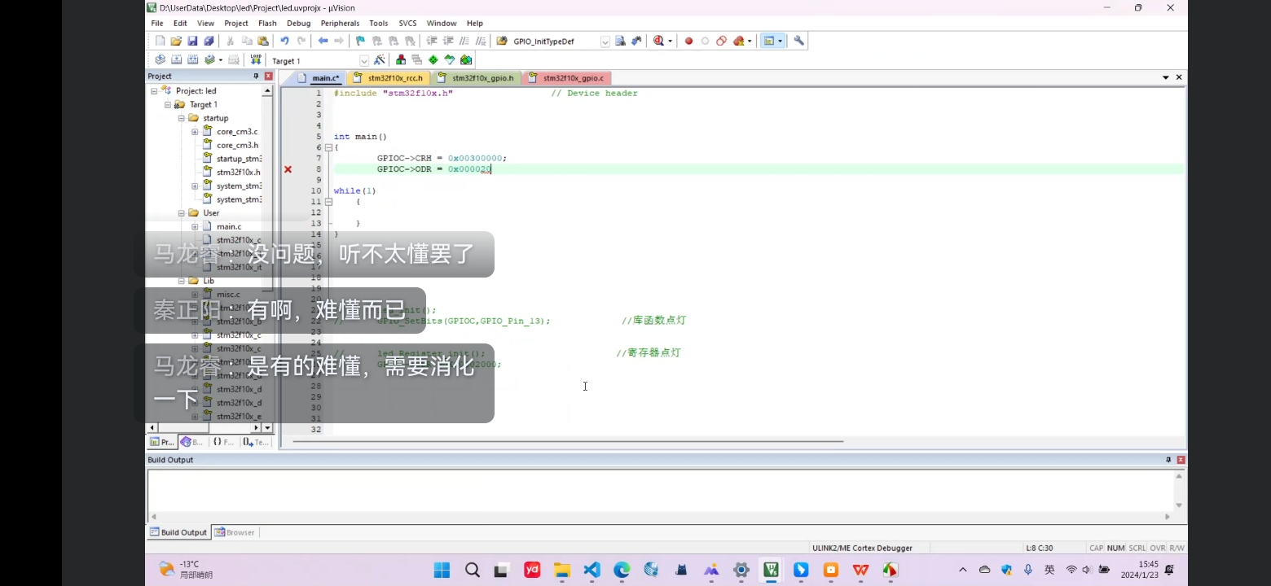
Task: Open Visual Studio Code from taskbar
Action: [x=592, y=570]
